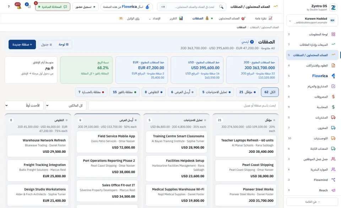Open the التقرير report tab
Image resolution: width=341 pixels, height=208 pixels.
pyautogui.click(x=176, y=18)
